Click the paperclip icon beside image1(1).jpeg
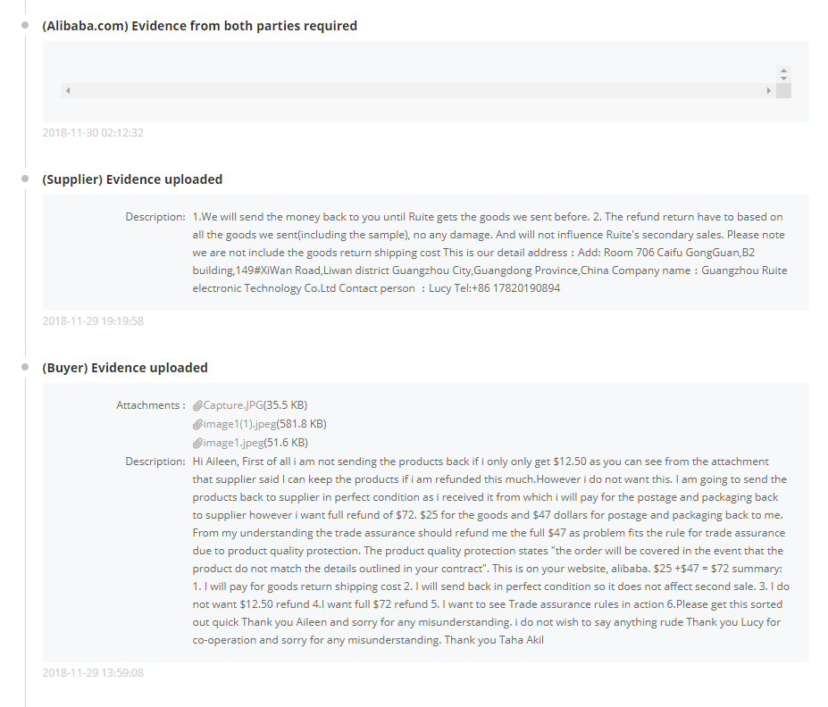This screenshot has width=828, height=707. [197, 424]
